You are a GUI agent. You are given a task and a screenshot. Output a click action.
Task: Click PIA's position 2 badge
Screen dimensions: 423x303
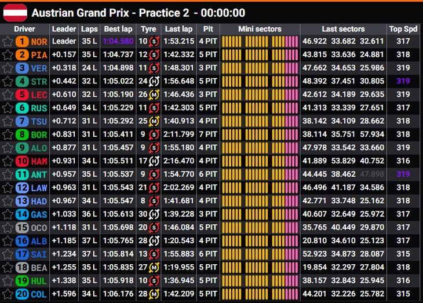pos(22,55)
